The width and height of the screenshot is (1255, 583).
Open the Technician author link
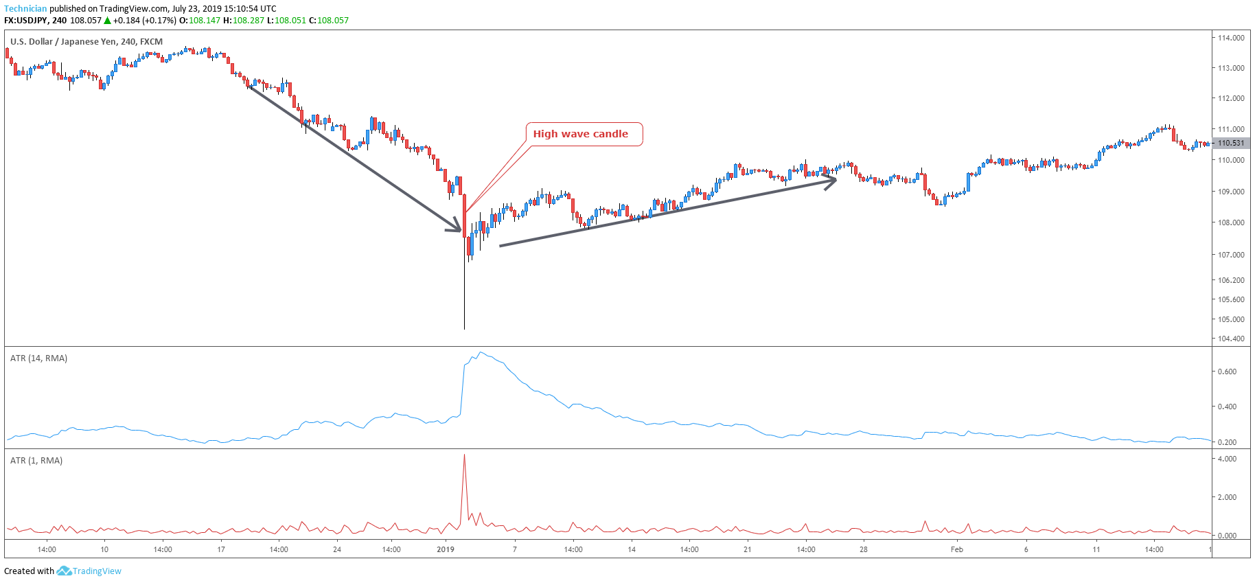tap(25, 9)
